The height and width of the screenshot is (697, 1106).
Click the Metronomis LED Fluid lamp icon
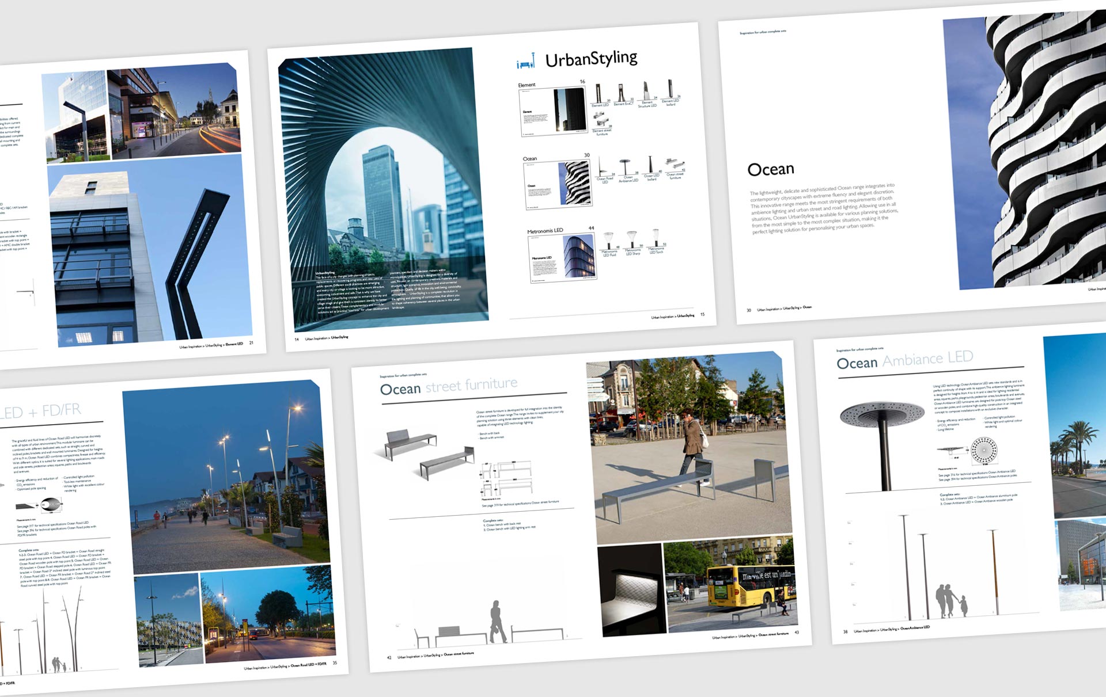point(609,240)
